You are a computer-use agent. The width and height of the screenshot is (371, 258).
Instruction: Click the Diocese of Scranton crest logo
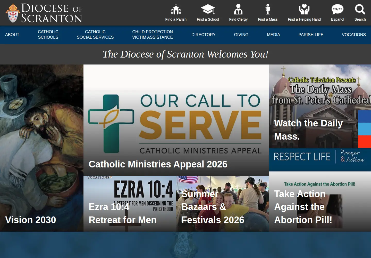tap(44, 13)
